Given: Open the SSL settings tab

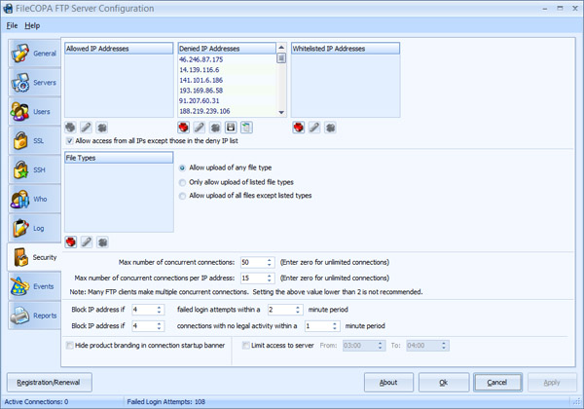Looking at the screenshot, I should (35, 140).
